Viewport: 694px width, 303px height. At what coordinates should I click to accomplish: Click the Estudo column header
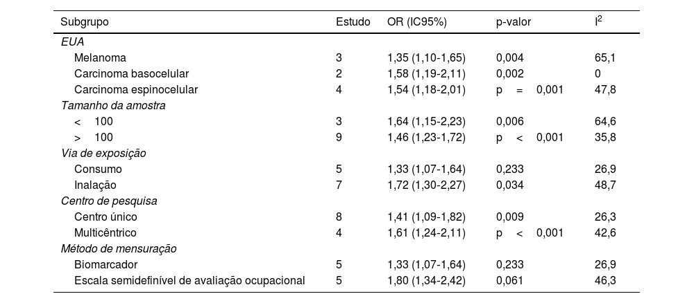tap(353, 22)
